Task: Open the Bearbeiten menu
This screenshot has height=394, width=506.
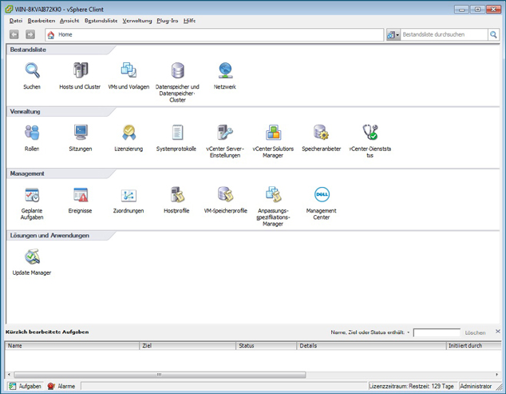Action: 42,21
